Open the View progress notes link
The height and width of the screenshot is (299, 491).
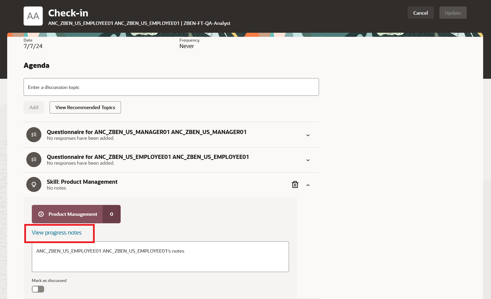click(x=57, y=233)
